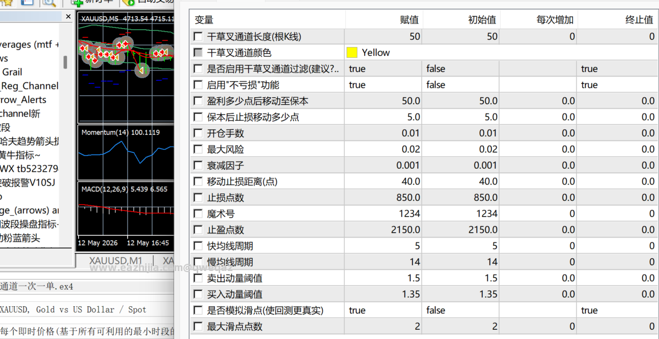Enable the 是否模拟滑点 checkbox
The image size is (659, 339).
(x=198, y=310)
